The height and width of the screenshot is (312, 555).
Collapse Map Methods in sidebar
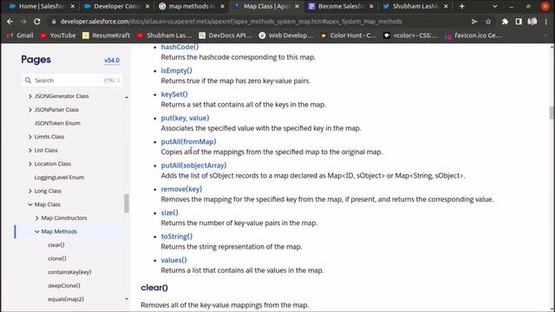tap(36, 231)
